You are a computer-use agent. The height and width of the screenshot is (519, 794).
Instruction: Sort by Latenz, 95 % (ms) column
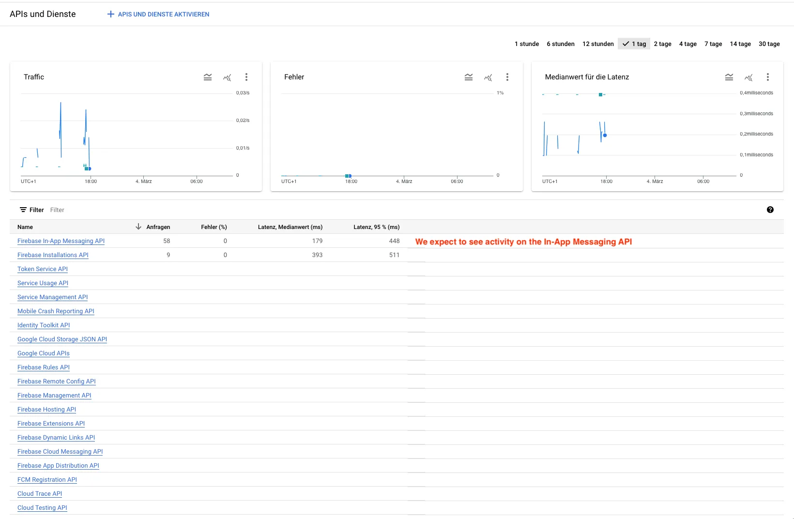(377, 227)
